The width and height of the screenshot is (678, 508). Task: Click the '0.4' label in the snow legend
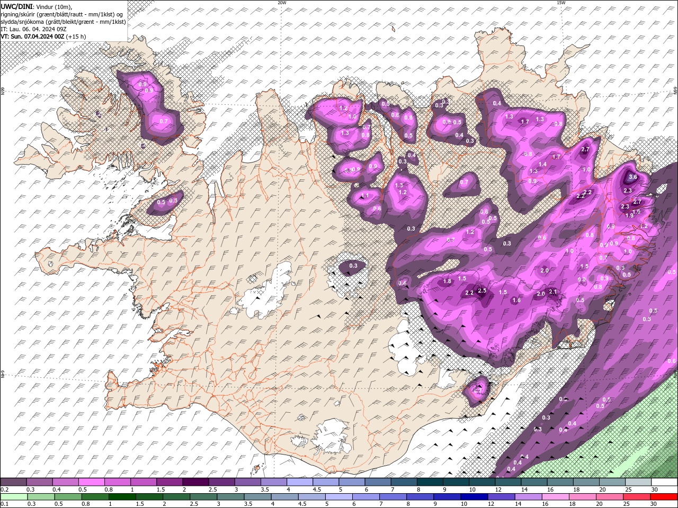coord(57,489)
